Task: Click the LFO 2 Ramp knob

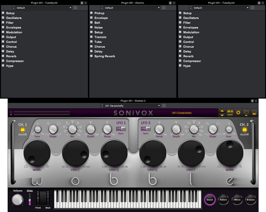Action: coord(159,129)
